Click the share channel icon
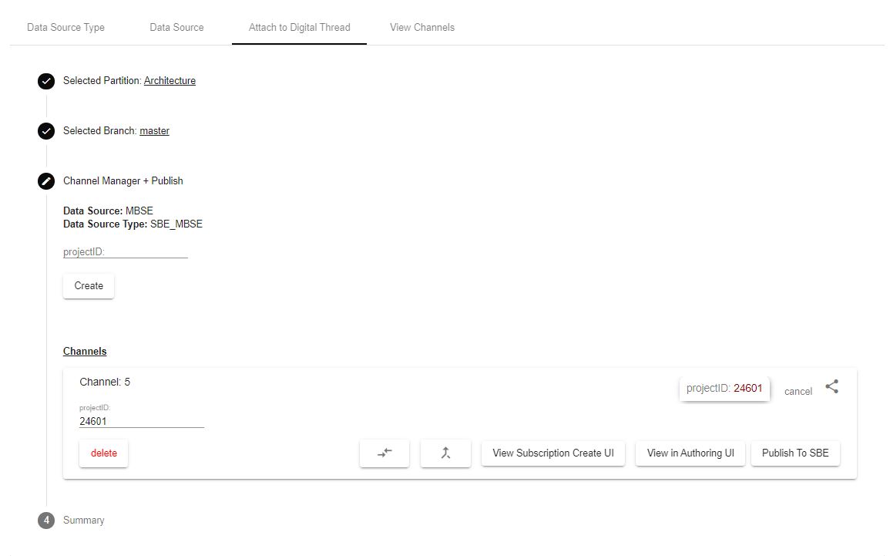This screenshot has width=890, height=556. (x=831, y=386)
